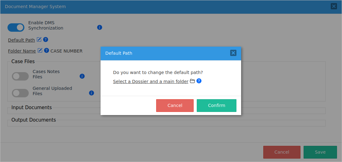
Task: Click the green Save button
Action: (320, 152)
